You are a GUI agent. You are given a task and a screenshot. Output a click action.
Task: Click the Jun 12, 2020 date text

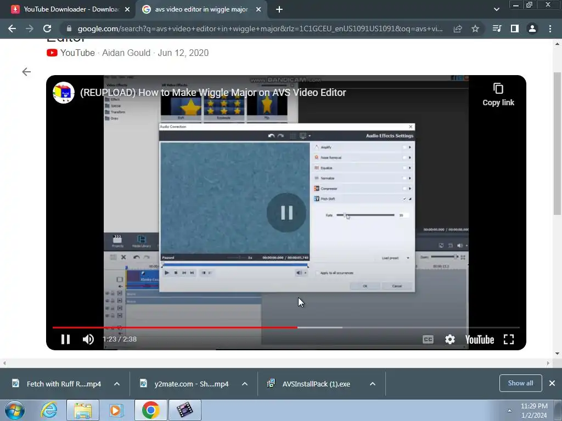183,53
